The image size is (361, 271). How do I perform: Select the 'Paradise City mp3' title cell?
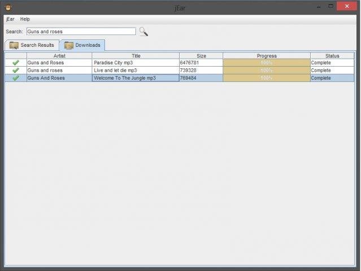(136, 63)
